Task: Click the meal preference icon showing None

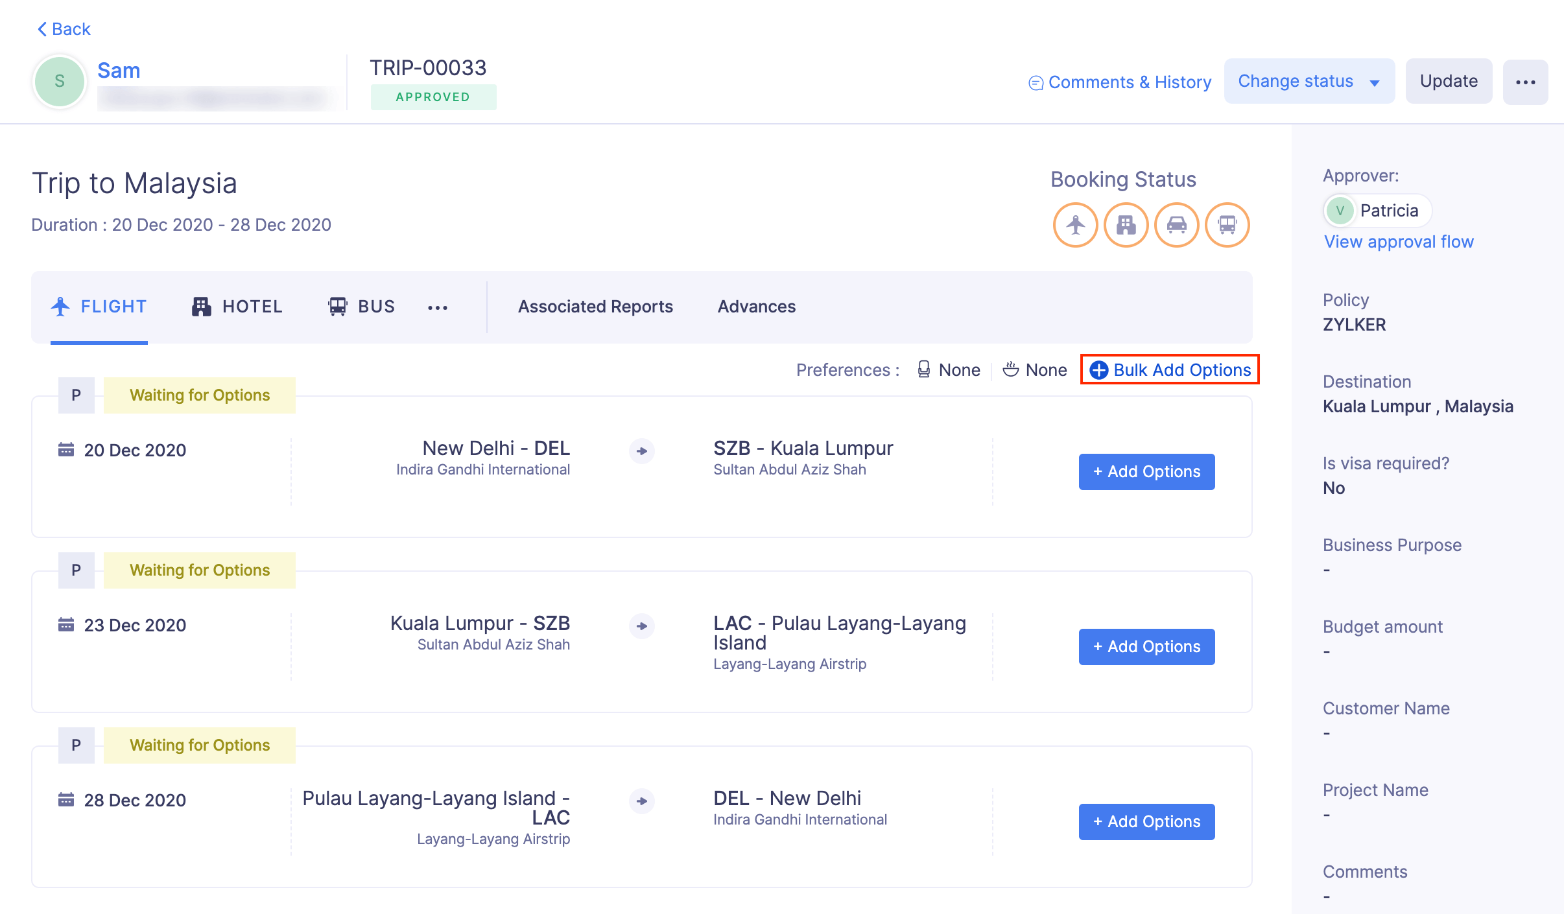Action: click(1012, 369)
